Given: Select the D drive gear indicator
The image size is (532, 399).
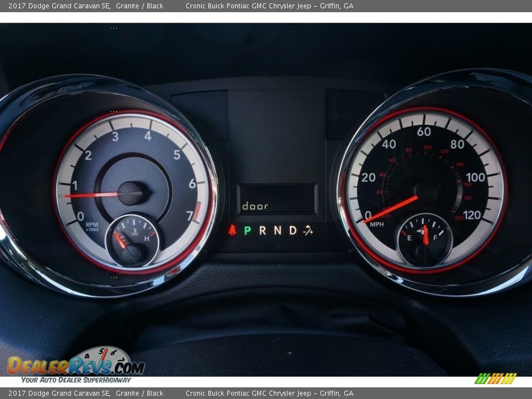Looking at the screenshot, I should pyautogui.click(x=293, y=230).
